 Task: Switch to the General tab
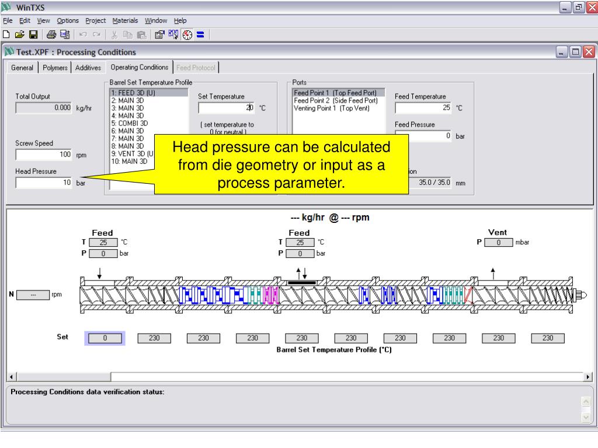pos(22,68)
